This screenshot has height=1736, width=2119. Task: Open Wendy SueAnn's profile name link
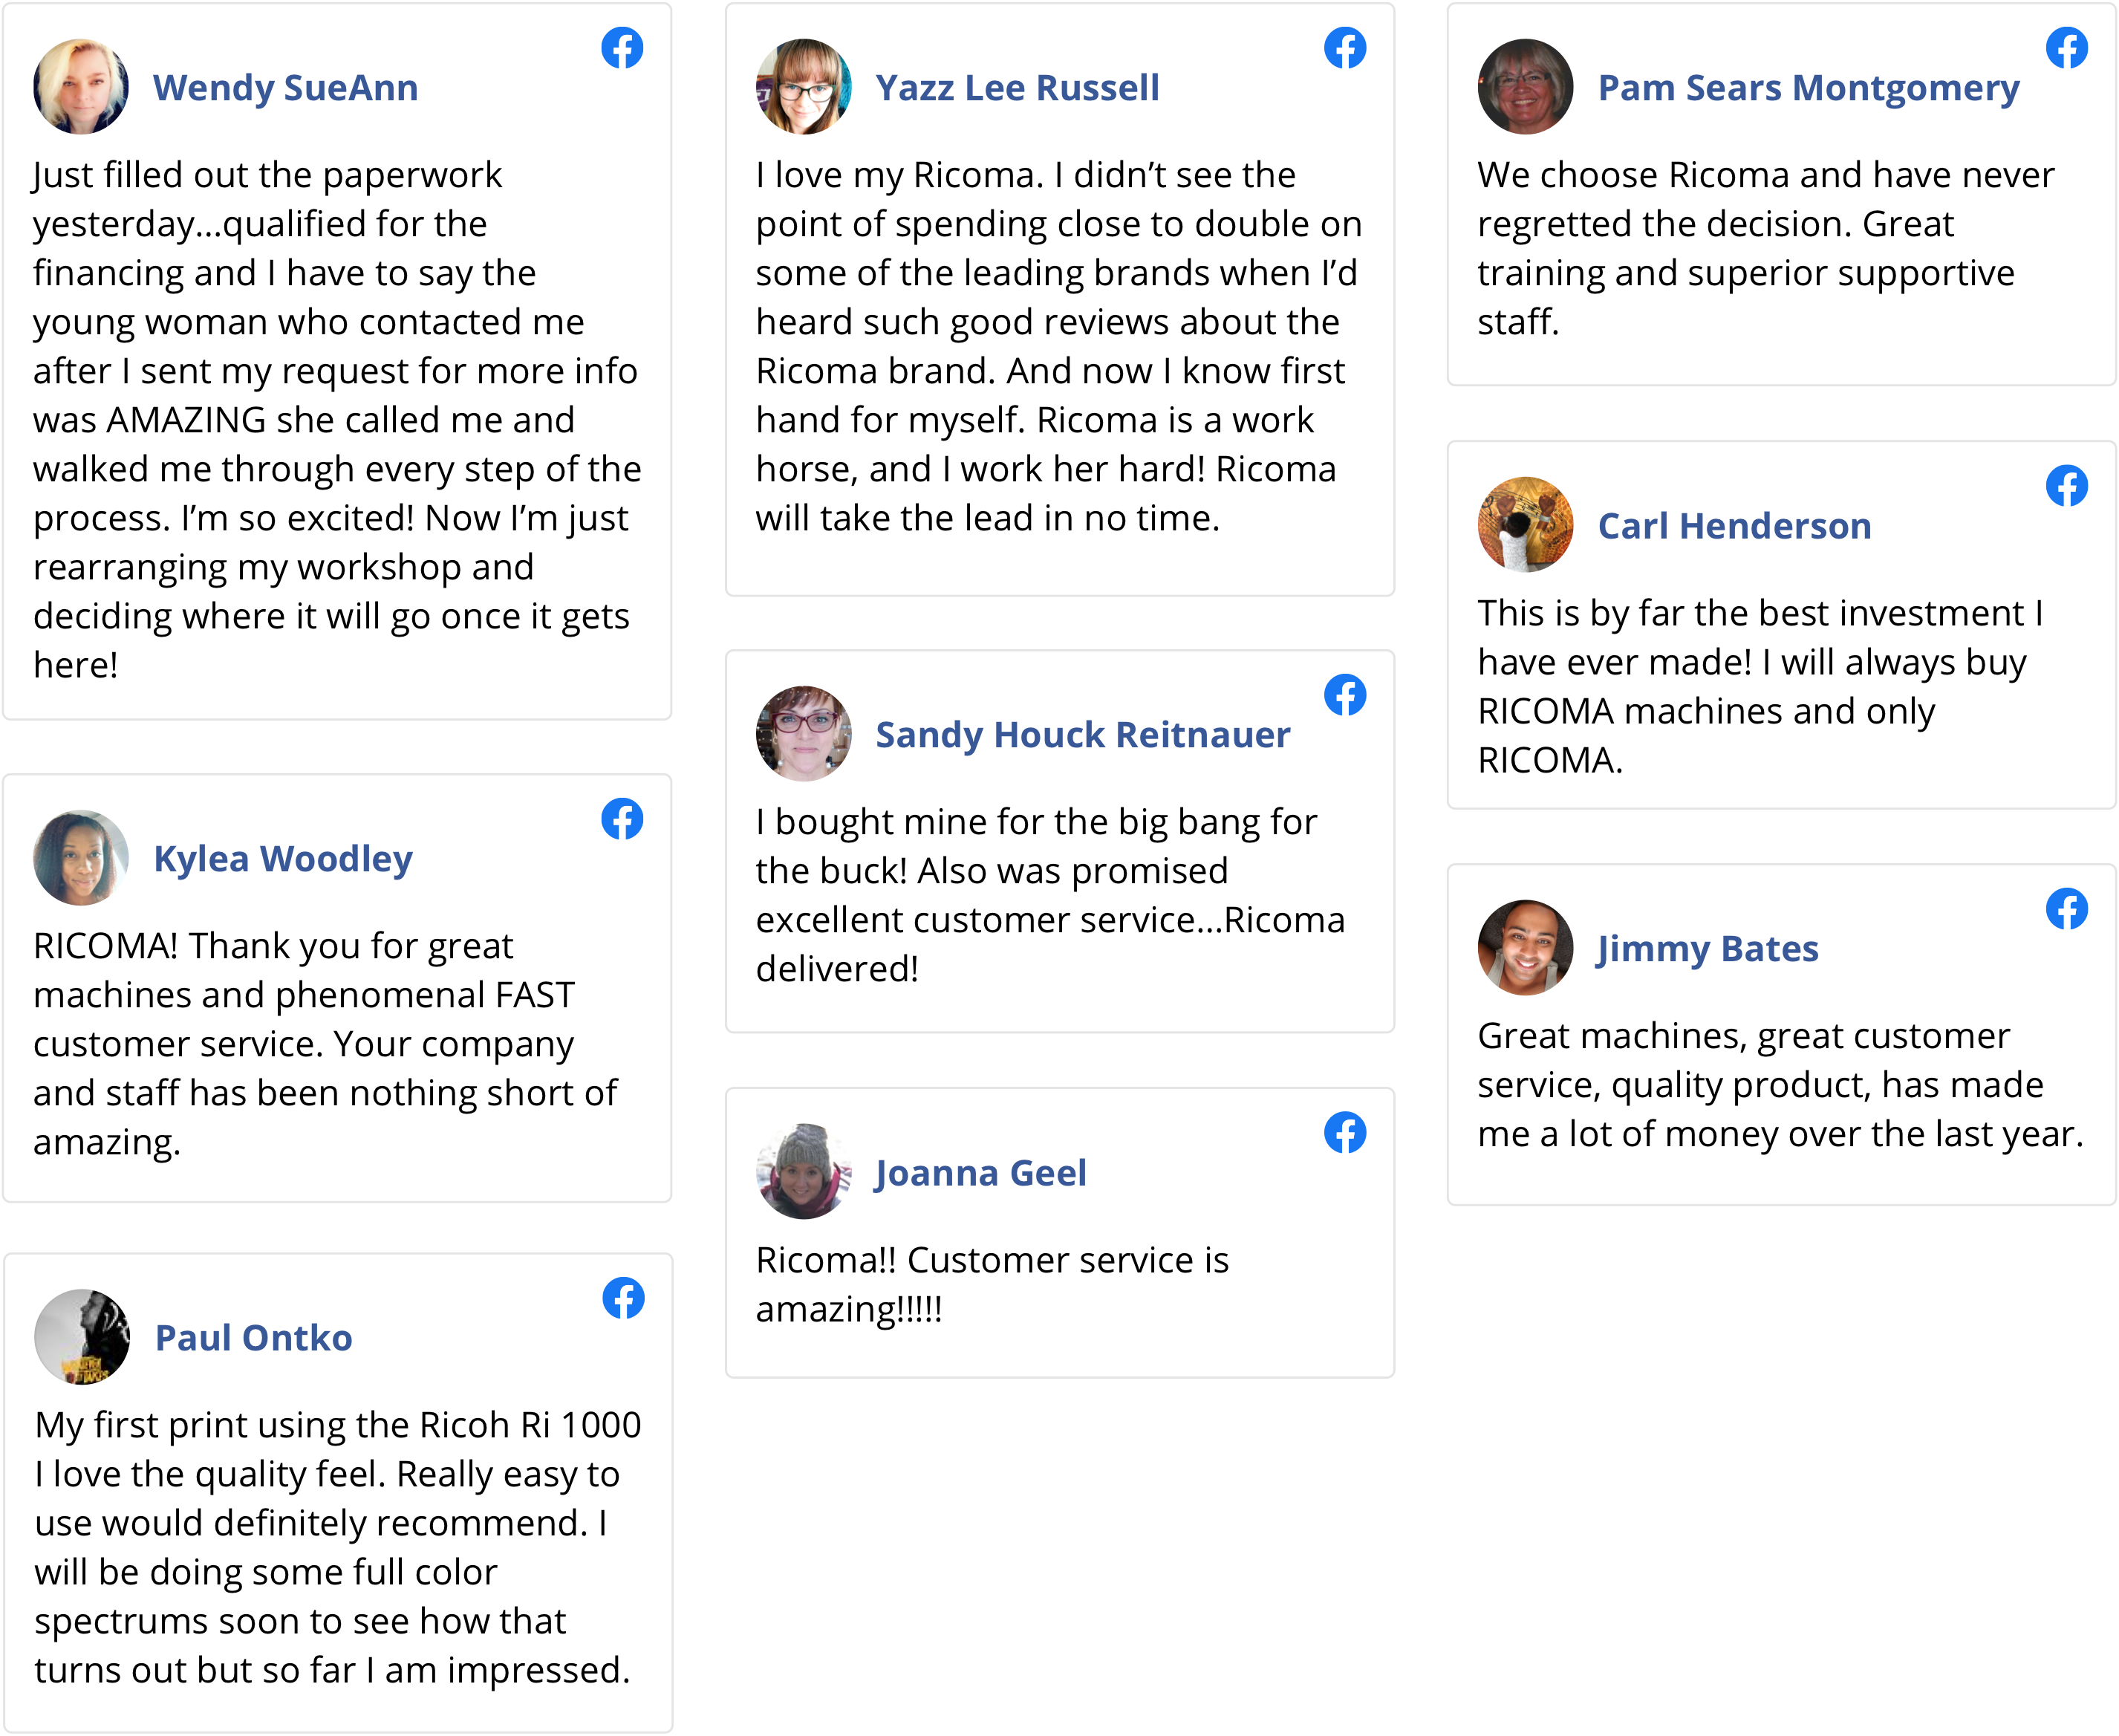coord(285,88)
